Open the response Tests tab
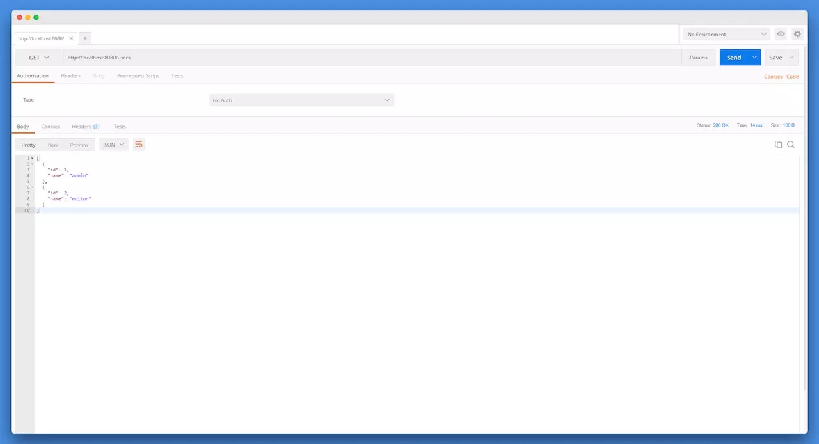819x444 pixels. (120, 126)
